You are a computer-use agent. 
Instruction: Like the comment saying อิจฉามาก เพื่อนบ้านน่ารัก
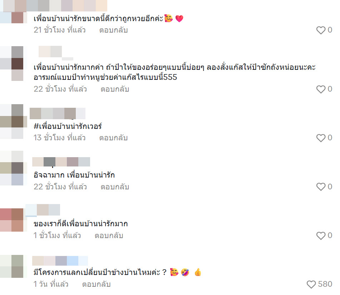[x=321, y=187]
